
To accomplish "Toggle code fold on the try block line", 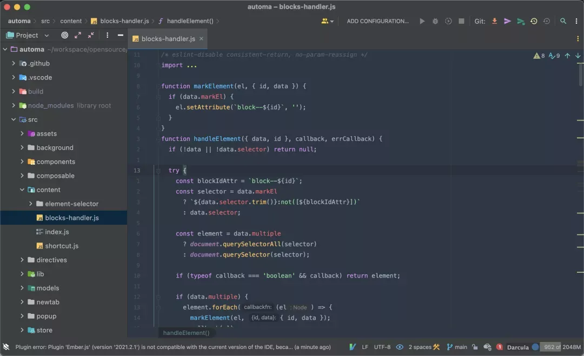I will click(158, 170).
